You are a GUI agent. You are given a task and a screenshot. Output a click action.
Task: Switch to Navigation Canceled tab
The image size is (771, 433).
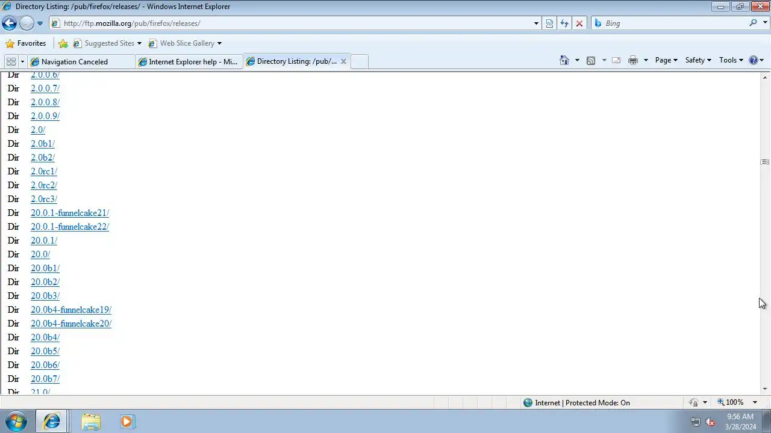click(81, 61)
